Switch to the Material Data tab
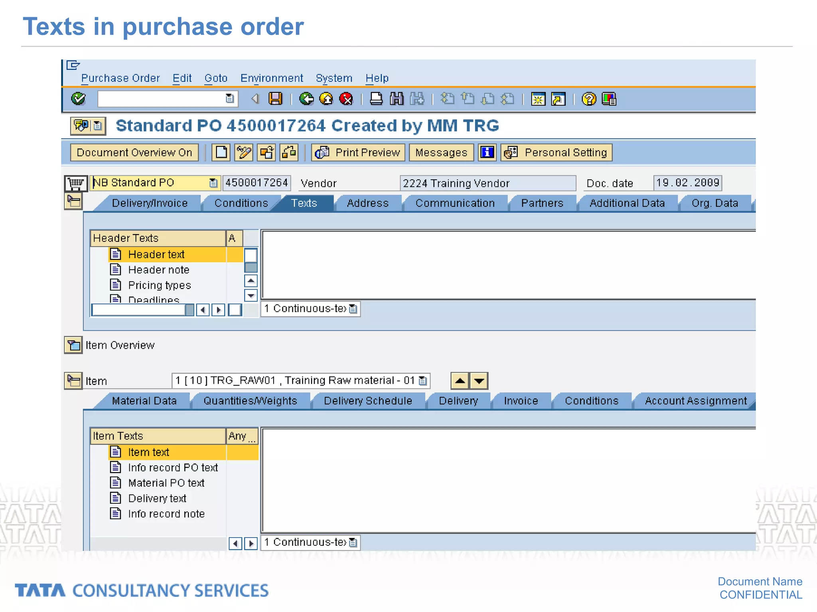 pyautogui.click(x=144, y=401)
